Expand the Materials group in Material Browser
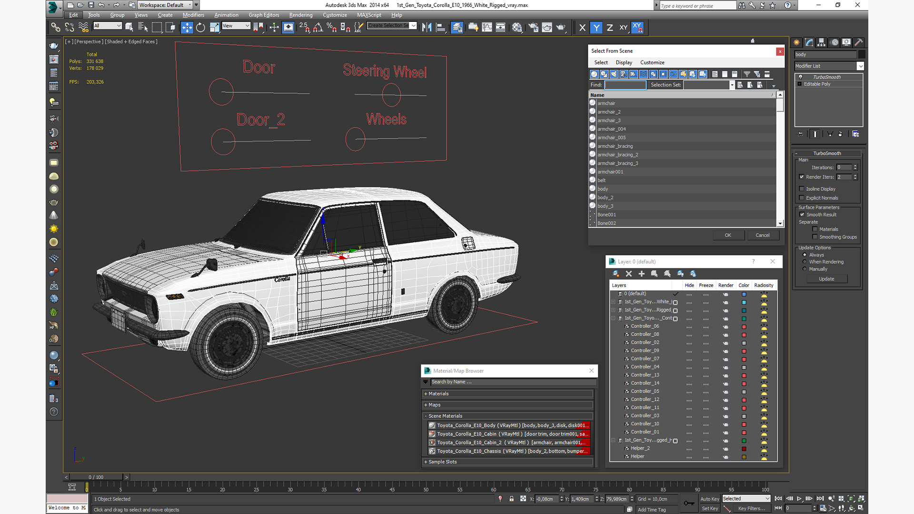The width and height of the screenshot is (914, 514). [507, 394]
